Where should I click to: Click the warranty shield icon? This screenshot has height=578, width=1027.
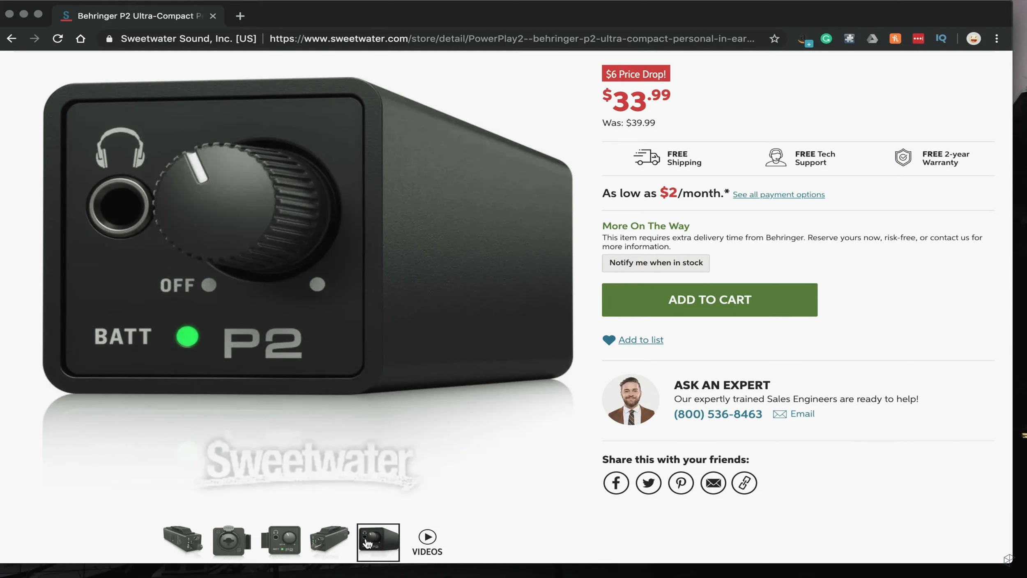coord(903,157)
